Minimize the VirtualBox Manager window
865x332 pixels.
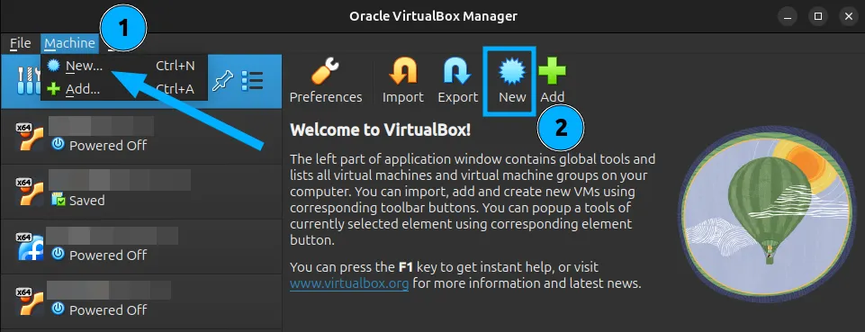tap(788, 16)
